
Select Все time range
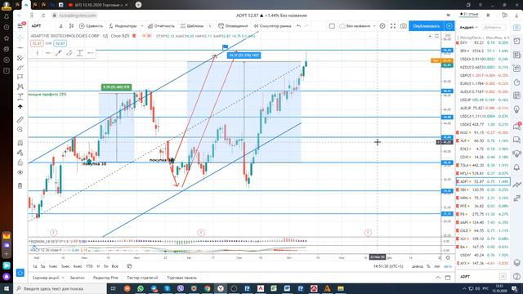coord(114,266)
